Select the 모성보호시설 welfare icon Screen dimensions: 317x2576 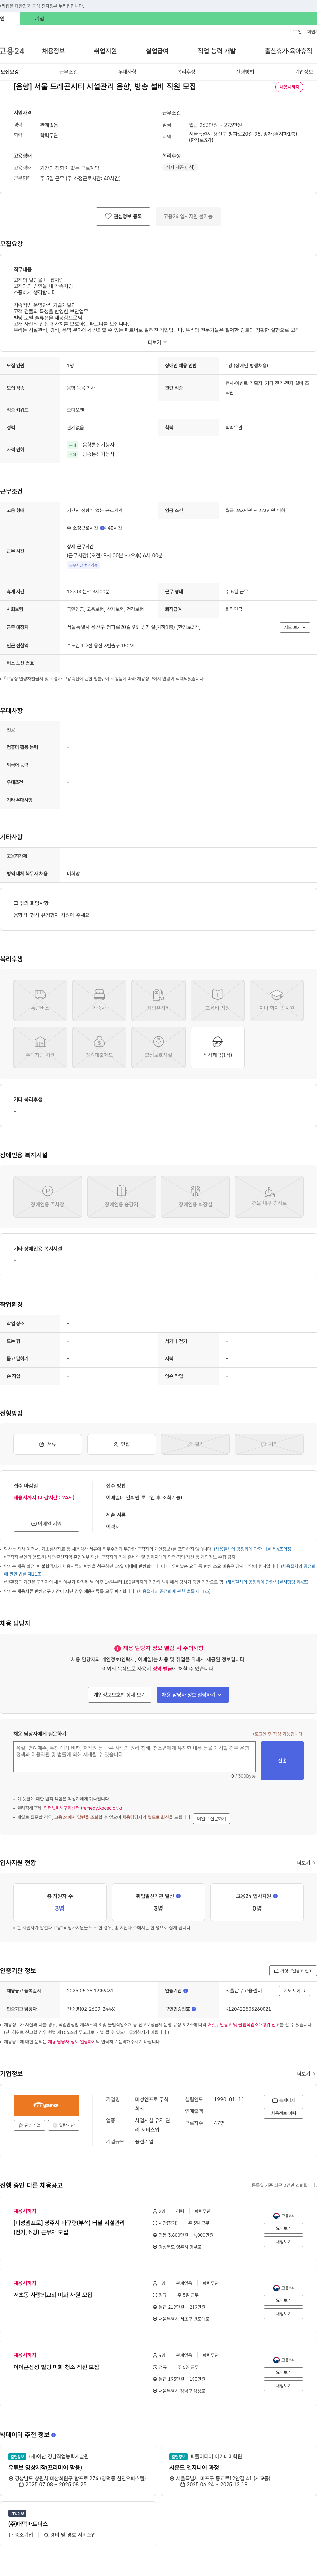tap(158, 1047)
